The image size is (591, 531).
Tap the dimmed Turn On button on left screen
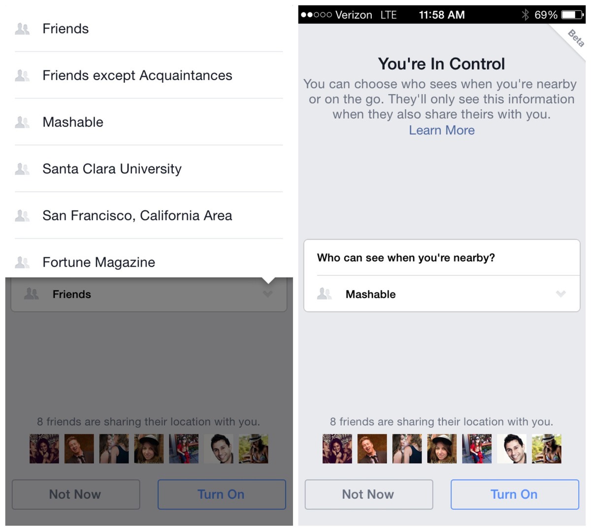[x=222, y=494]
